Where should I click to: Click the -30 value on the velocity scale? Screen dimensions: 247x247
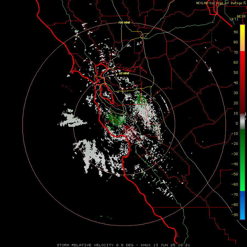tap(235, 154)
